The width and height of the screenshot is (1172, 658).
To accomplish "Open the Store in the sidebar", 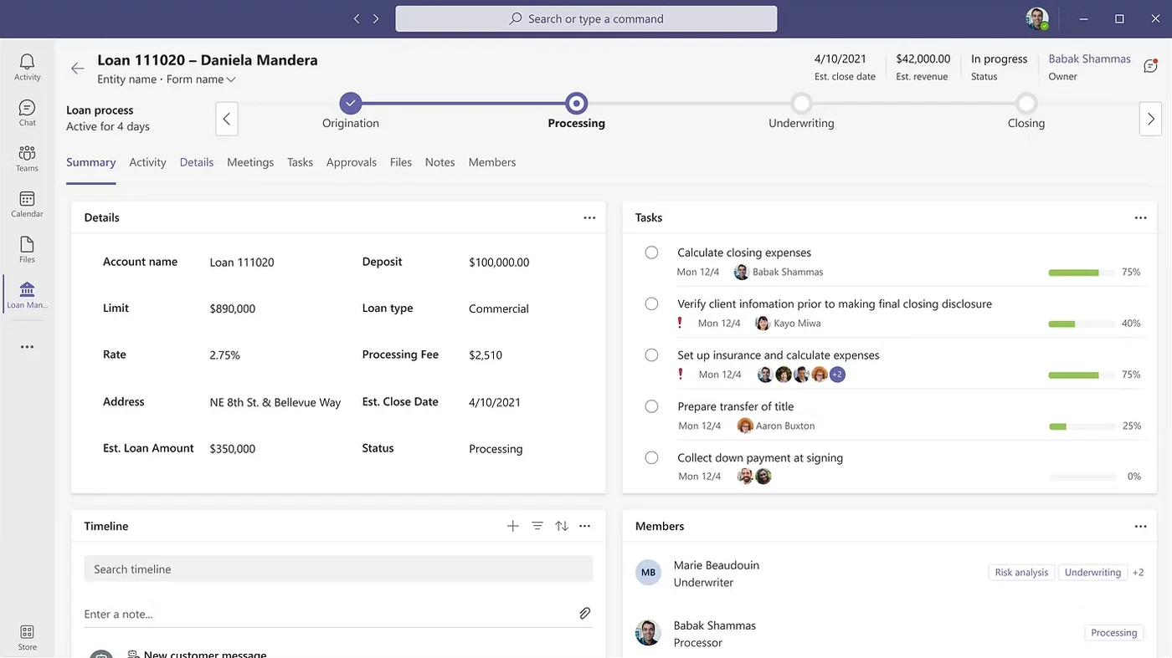I will pos(27,637).
